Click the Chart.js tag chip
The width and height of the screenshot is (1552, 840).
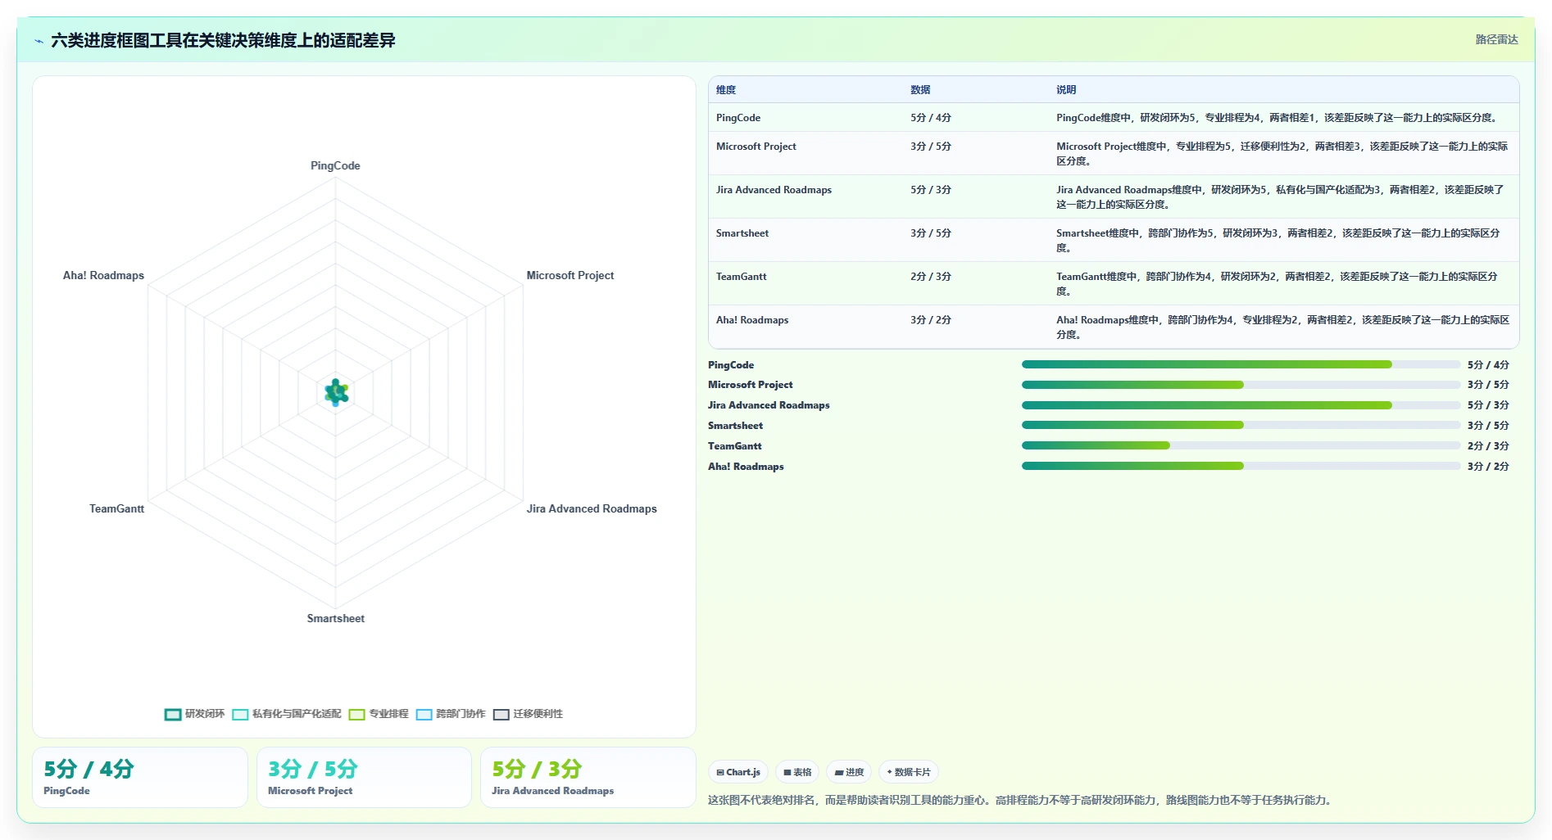coord(738,772)
